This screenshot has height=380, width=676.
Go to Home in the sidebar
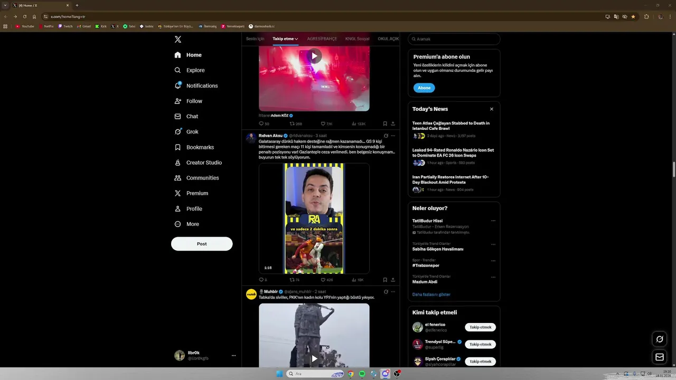click(188, 55)
